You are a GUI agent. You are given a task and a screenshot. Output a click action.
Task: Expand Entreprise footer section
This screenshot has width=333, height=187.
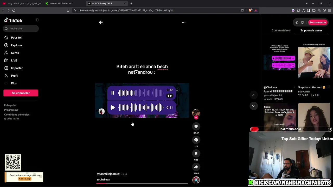click(x=10, y=105)
